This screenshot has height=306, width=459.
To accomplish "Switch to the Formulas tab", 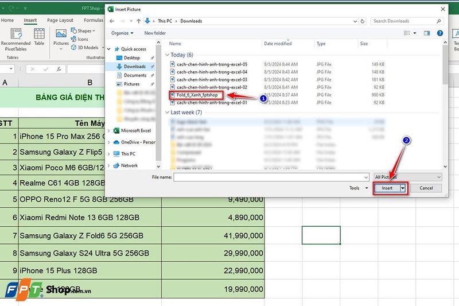I will click(94, 20).
